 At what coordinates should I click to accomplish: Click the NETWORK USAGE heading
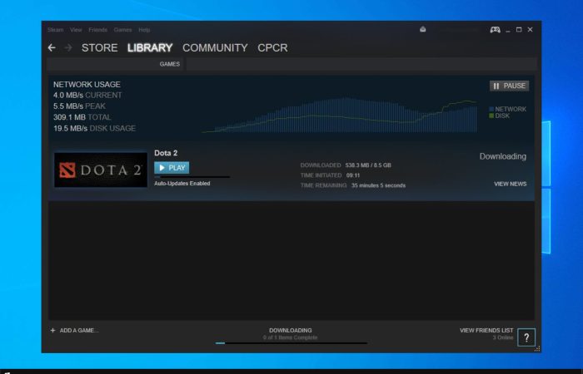point(87,85)
